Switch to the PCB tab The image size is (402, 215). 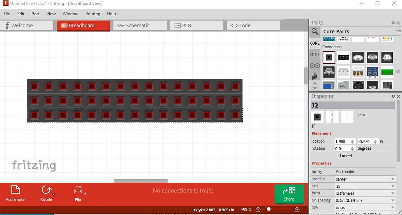(197, 25)
